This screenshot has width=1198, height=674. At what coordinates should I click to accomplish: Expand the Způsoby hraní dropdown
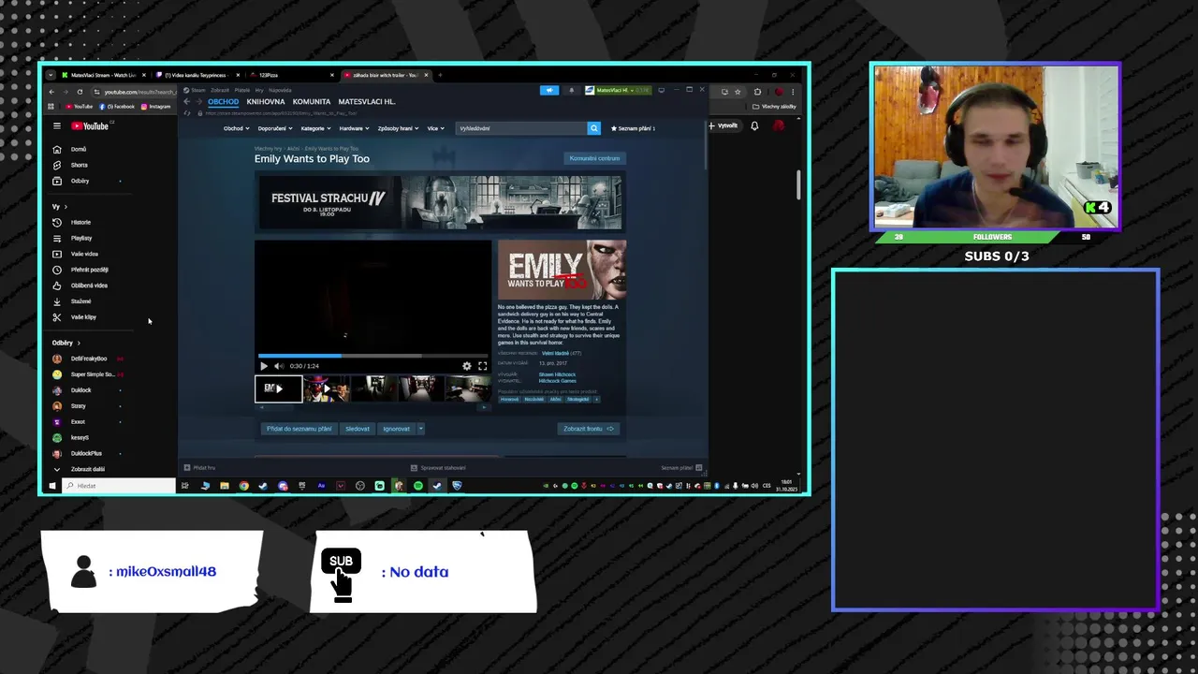point(398,128)
